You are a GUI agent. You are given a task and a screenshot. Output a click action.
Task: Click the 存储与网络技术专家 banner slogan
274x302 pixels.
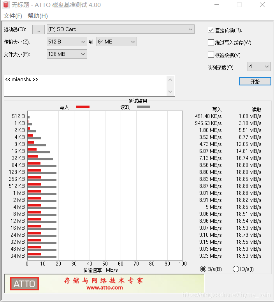click(104, 281)
